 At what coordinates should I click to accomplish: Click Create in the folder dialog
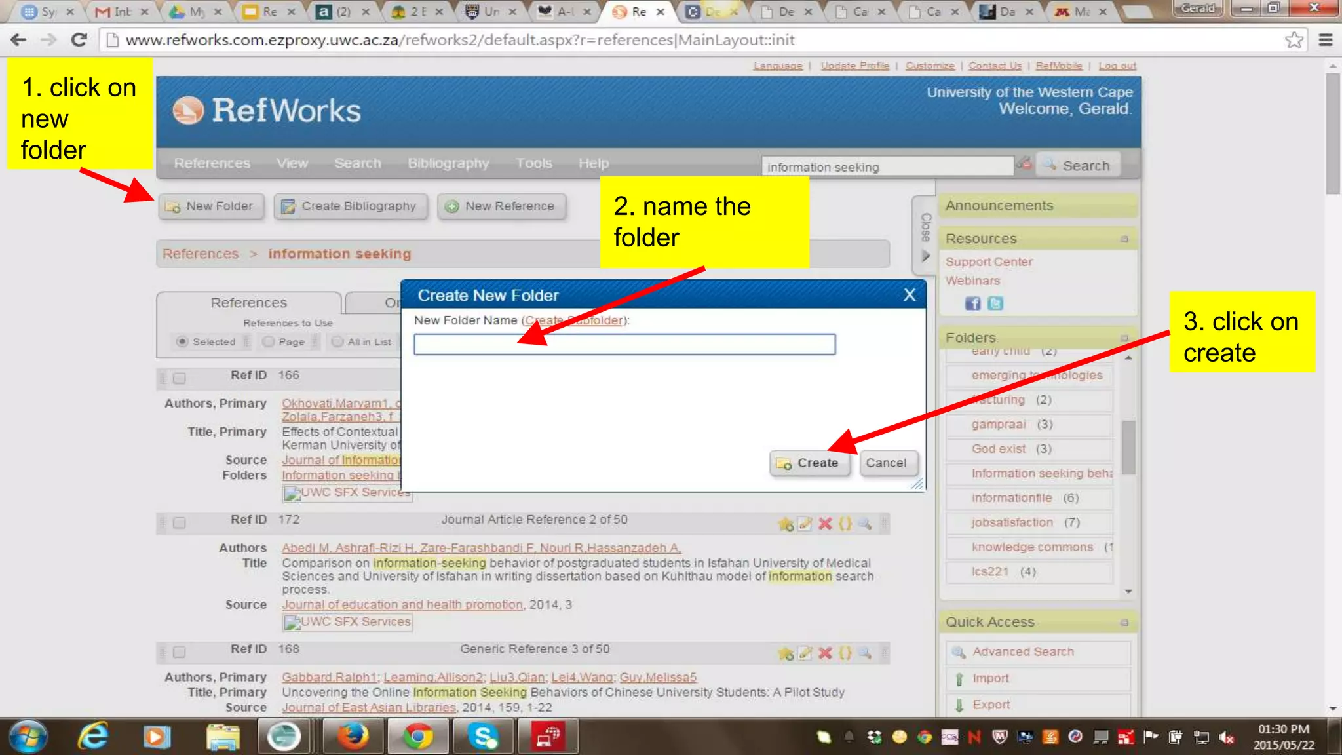(809, 463)
